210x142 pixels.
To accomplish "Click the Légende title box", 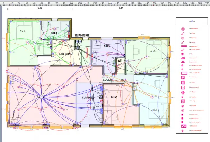I will point(191,21).
